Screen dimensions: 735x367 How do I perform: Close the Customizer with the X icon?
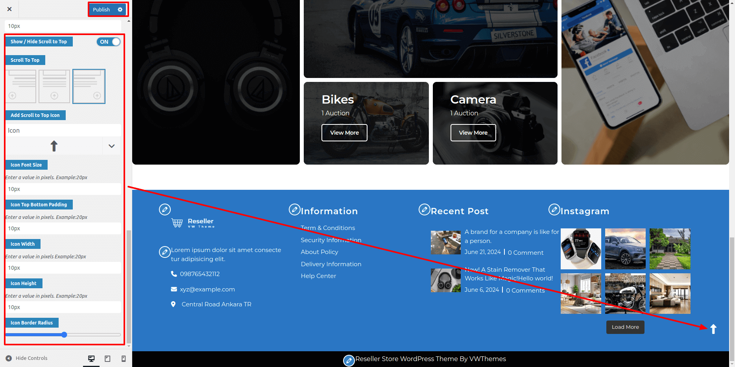click(x=9, y=9)
